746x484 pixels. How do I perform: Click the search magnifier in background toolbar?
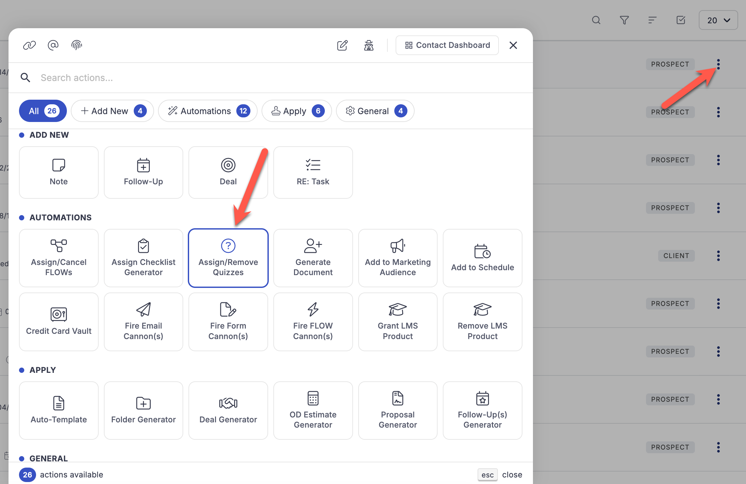point(596,20)
